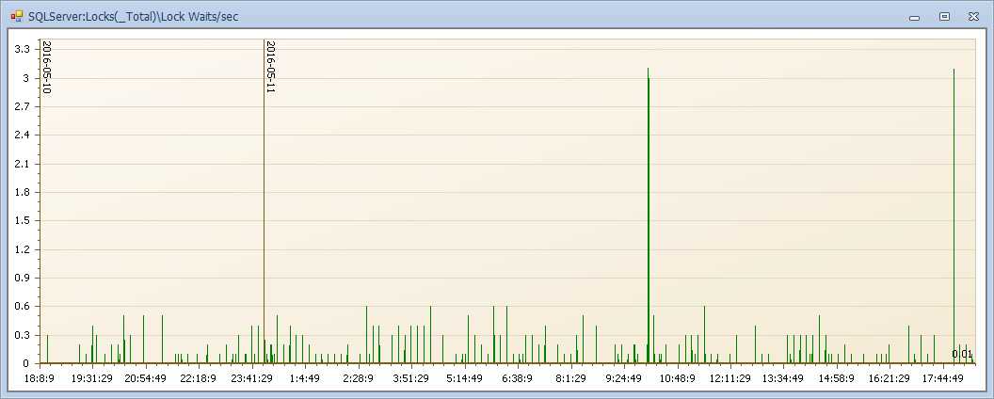Click the title text SQLServer:Locks(_Total)\Lock Waits/sec
The width and height of the screenshot is (994, 399).
click(134, 16)
